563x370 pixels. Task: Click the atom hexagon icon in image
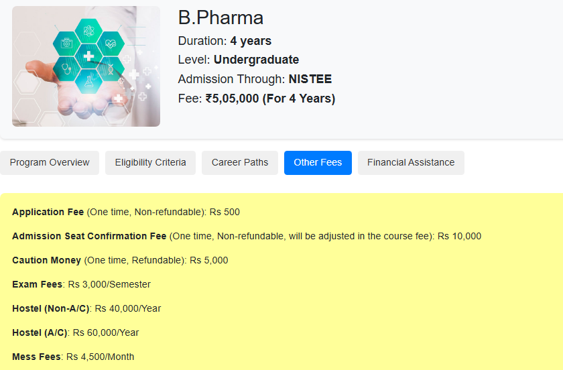pos(88,31)
